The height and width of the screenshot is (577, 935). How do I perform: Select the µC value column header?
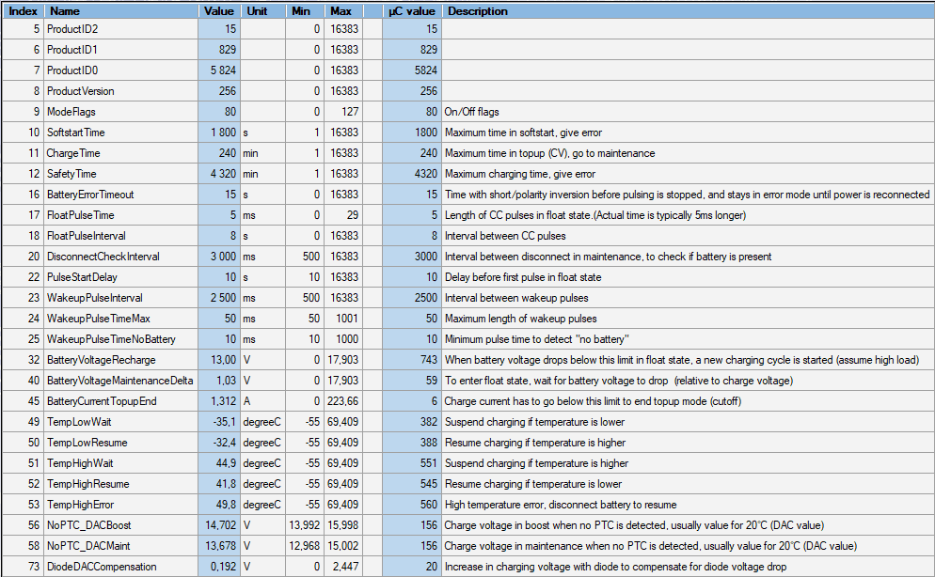coord(411,11)
